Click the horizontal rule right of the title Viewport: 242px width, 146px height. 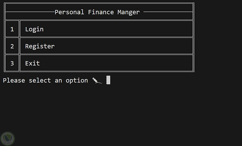click(x=168, y=12)
